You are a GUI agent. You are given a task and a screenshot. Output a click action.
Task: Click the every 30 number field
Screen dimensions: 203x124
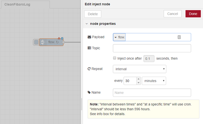[130, 81]
